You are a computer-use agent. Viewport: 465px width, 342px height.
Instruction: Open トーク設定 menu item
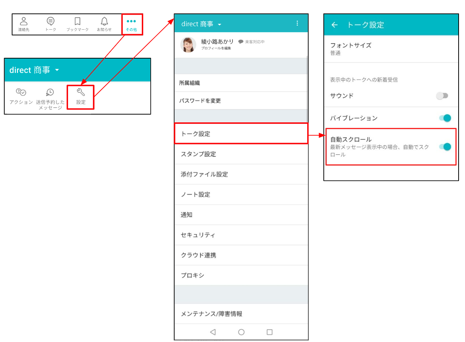(x=241, y=133)
